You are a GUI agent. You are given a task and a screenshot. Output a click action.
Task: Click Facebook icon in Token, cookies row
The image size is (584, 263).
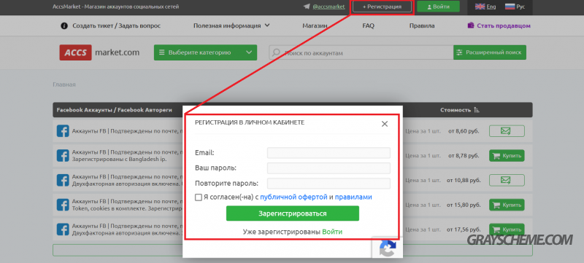[63, 205]
